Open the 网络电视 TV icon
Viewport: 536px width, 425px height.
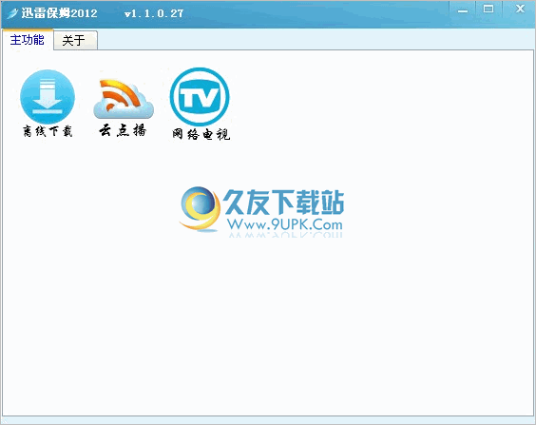coord(200,97)
